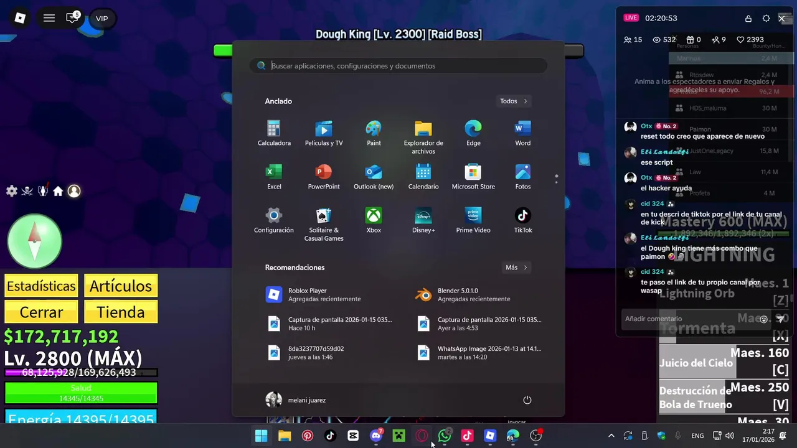Click the VIP button

pos(102,18)
